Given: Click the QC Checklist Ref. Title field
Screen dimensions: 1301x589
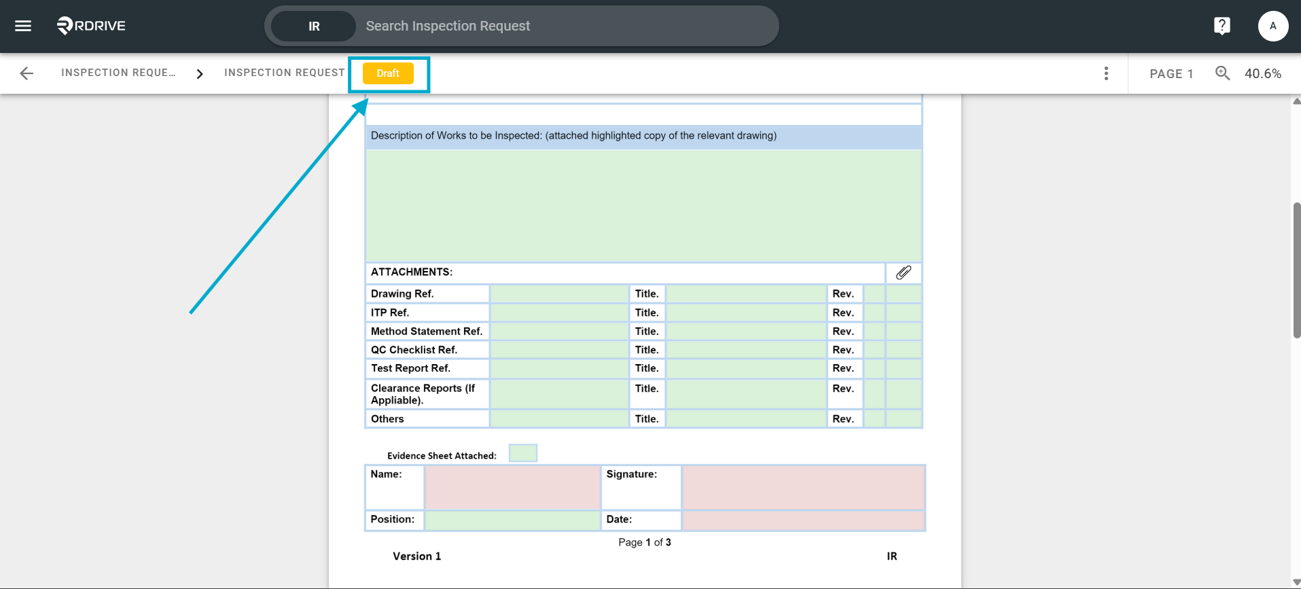Looking at the screenshot, I should [x=746, y=350].
